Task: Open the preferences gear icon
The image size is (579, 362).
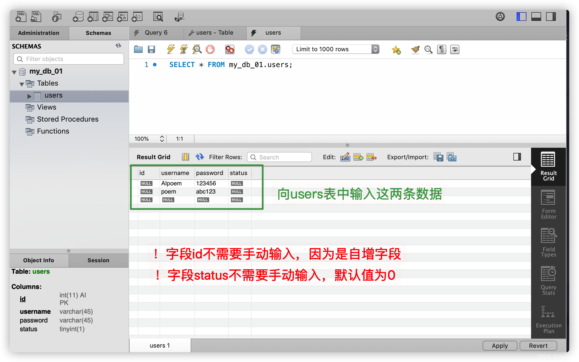Action: [x=500, y=17]
